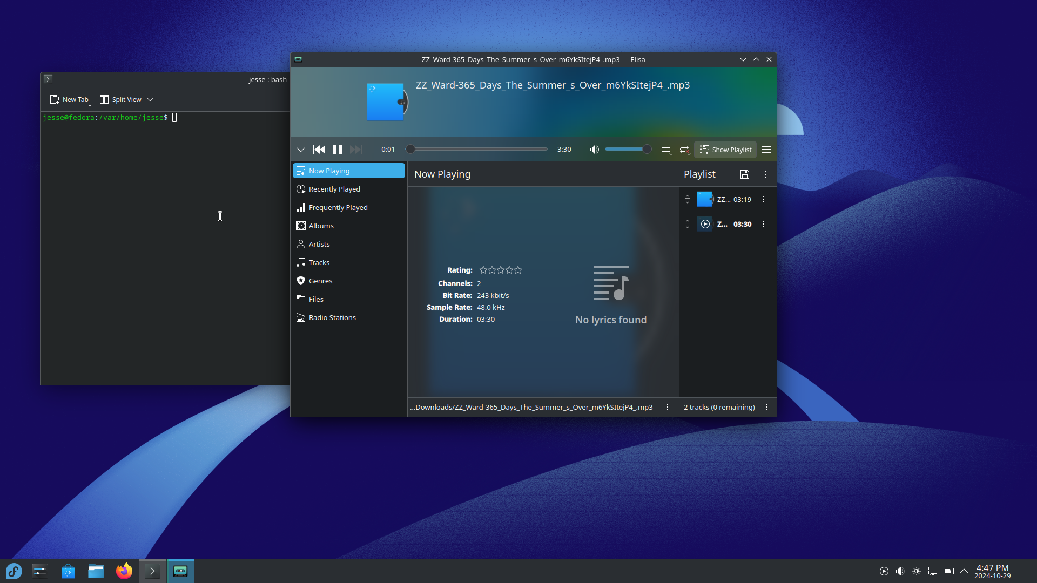The width and height of the screenshot is (1037, 583).
Task: Show all Tracks
Action: [x=349, y=262]
